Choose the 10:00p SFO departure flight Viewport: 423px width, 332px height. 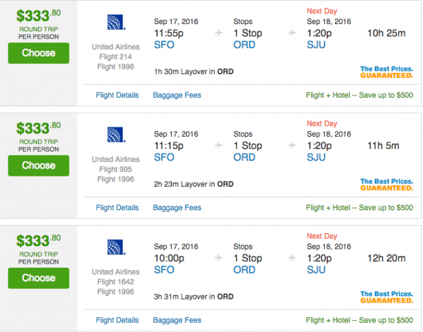38,278
